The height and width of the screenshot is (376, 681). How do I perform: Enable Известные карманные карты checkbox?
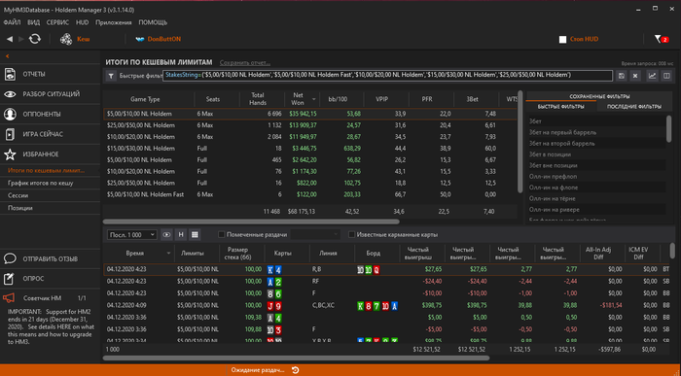[x=352, y=234]
